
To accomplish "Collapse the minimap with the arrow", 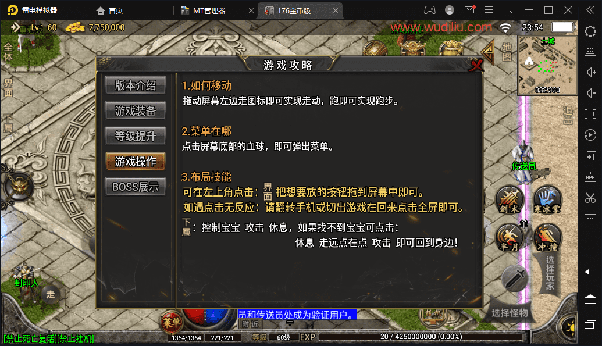I will [x=489, y=52].
